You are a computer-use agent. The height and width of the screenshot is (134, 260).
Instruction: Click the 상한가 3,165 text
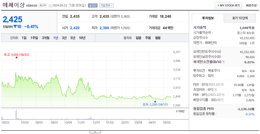coord(120,17)
